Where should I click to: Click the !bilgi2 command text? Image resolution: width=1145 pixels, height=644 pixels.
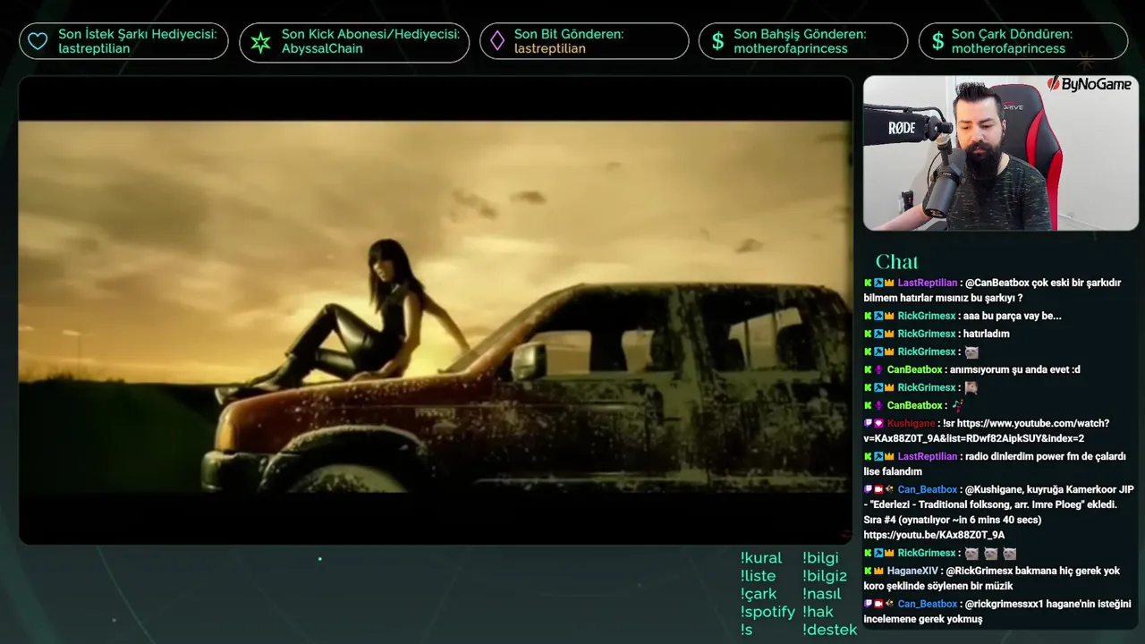tap(825, 576)
